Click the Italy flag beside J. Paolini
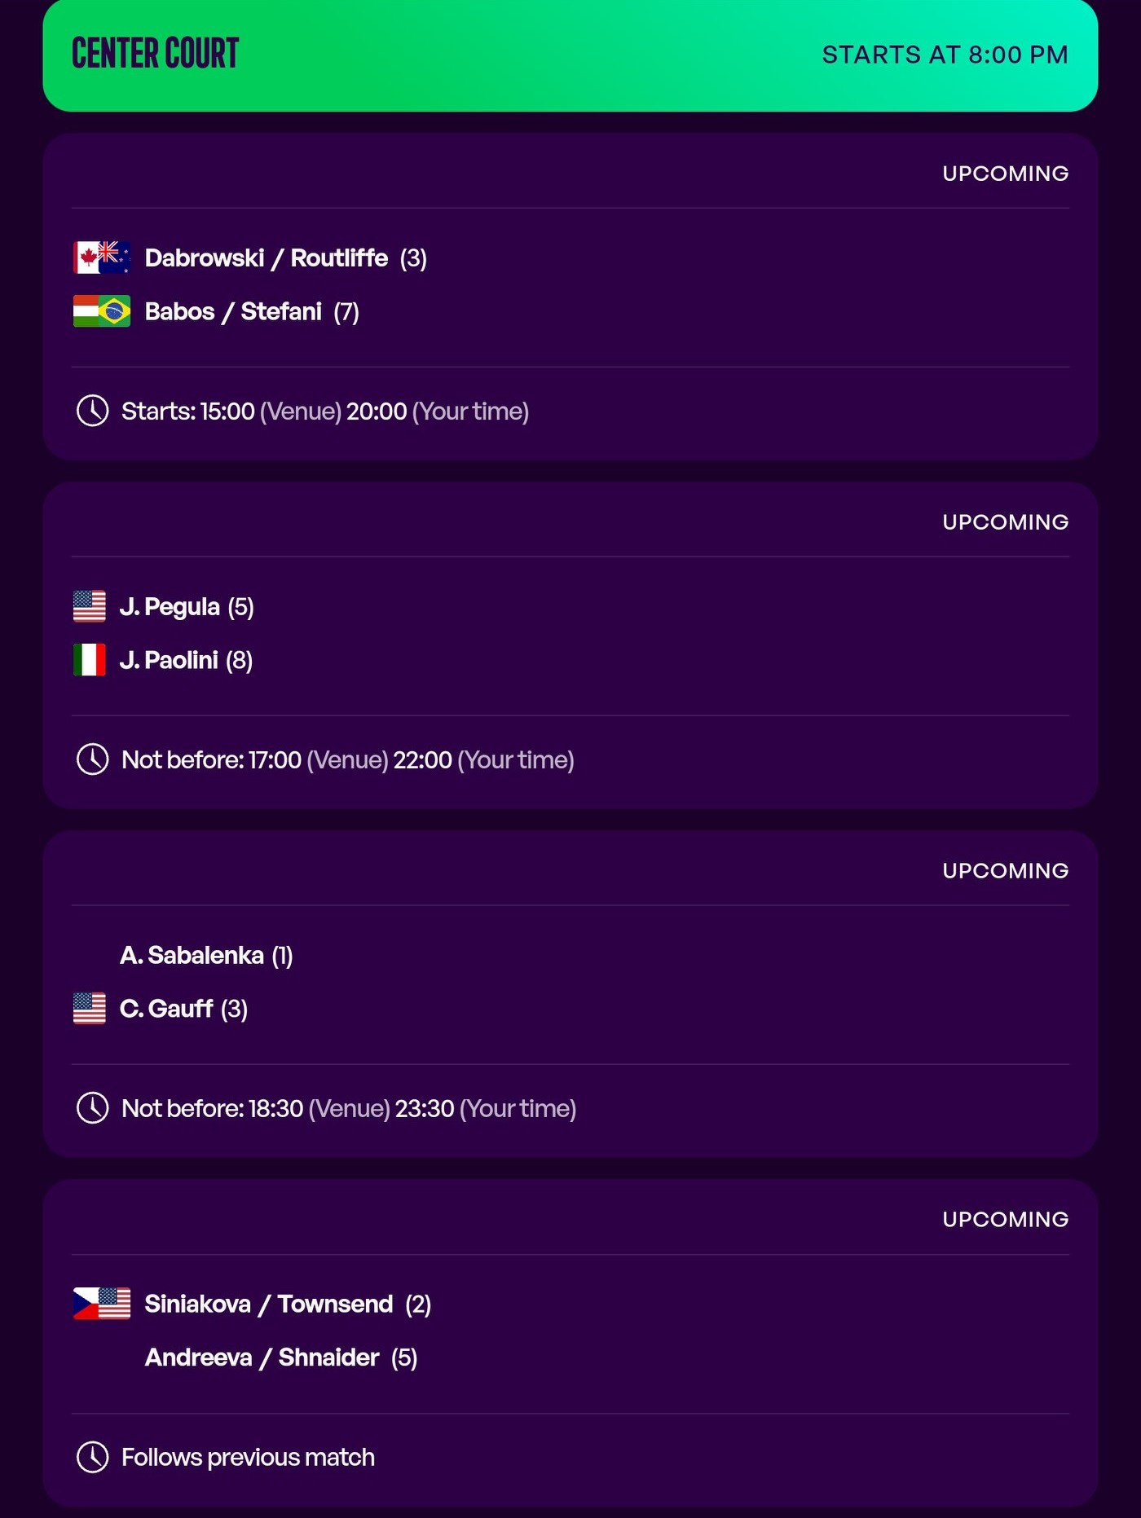 [x=90, y=660]
